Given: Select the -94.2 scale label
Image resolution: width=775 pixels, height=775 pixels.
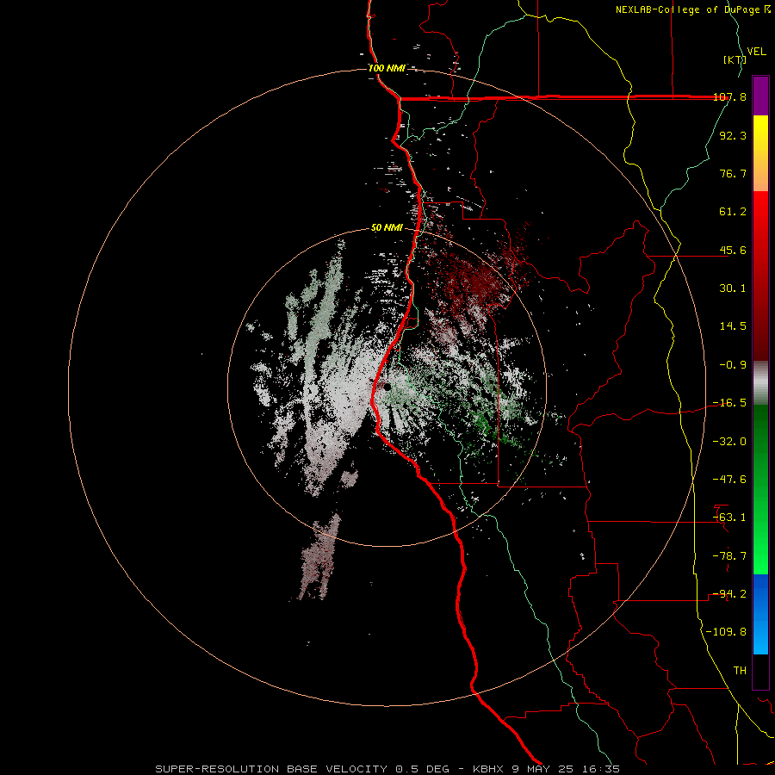Looking at the screenshot, I should [x=729, y=594].
